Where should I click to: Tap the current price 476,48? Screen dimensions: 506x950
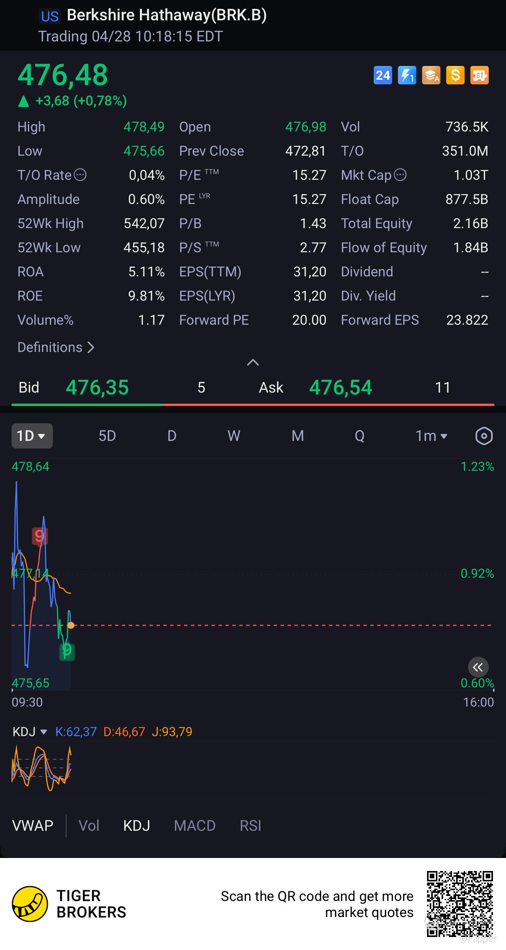click(x=63, y=75)
